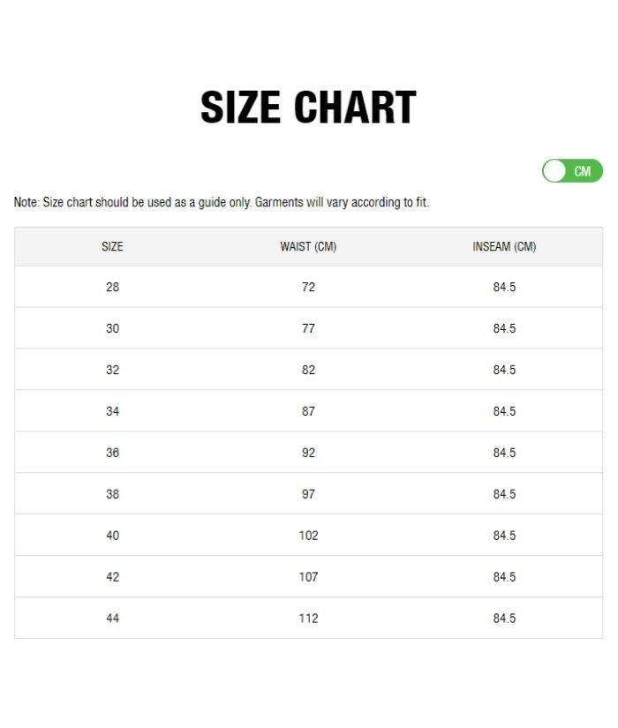Click the SIZE CHART title
Image resolution: width=618 pixels, height=728 pixels.
309,107
